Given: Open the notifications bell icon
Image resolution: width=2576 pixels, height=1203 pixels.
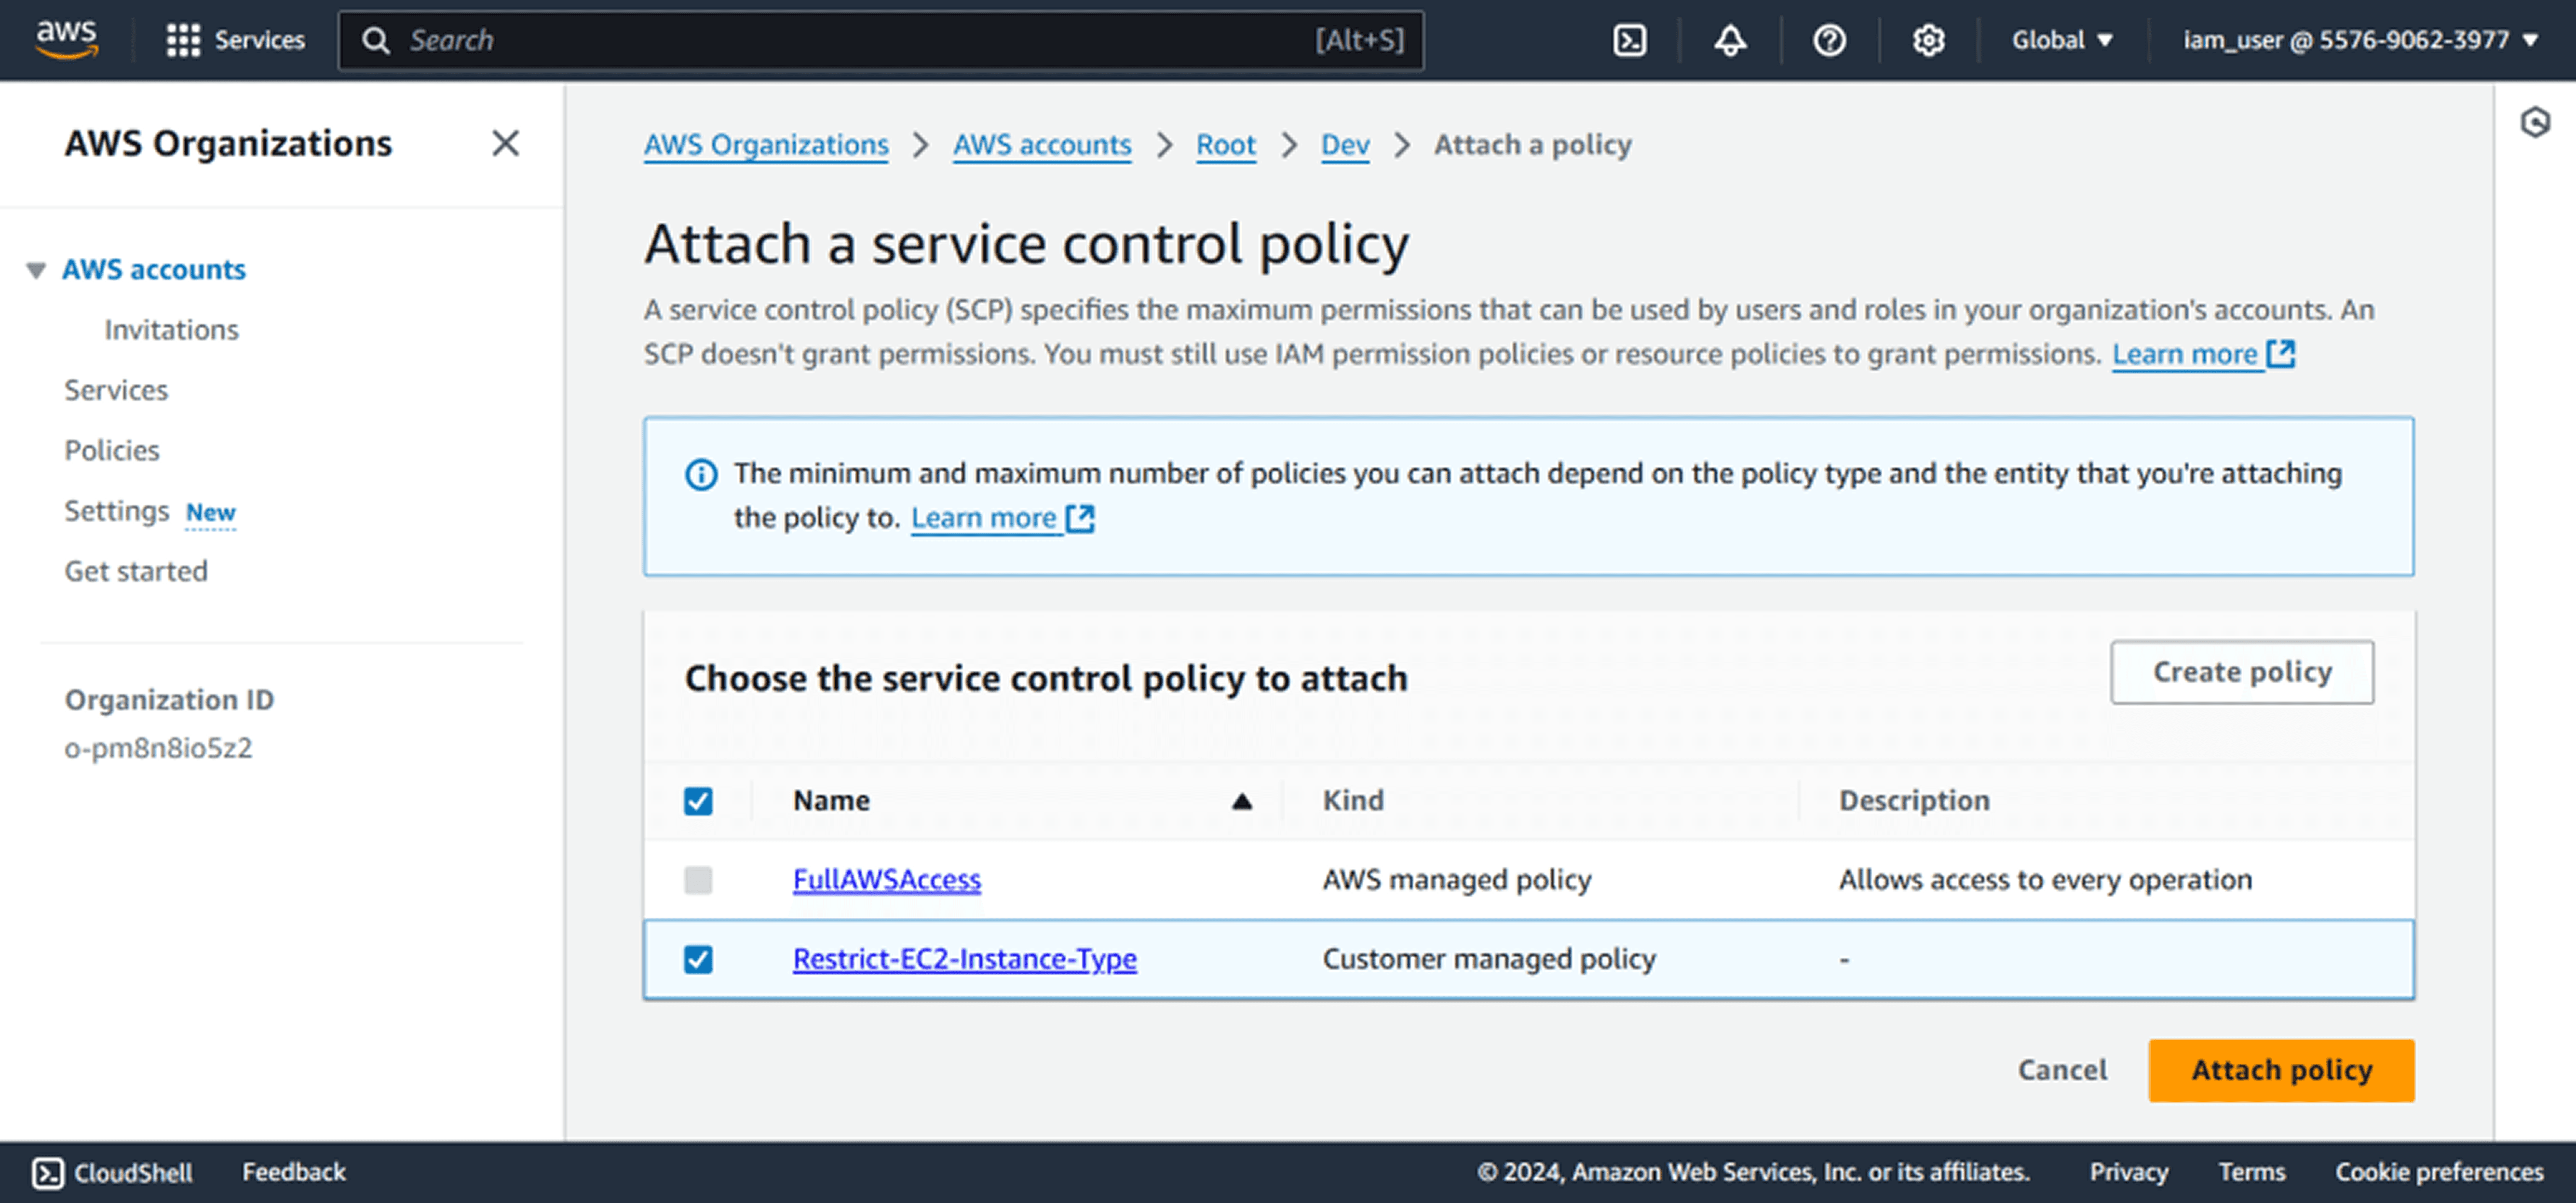Looking at the screenshot, I should (x=1730, y=40).
